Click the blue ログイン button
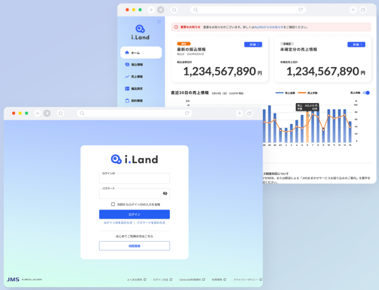The width and height of the screenshot is (379, 290). tap(135, 214)
